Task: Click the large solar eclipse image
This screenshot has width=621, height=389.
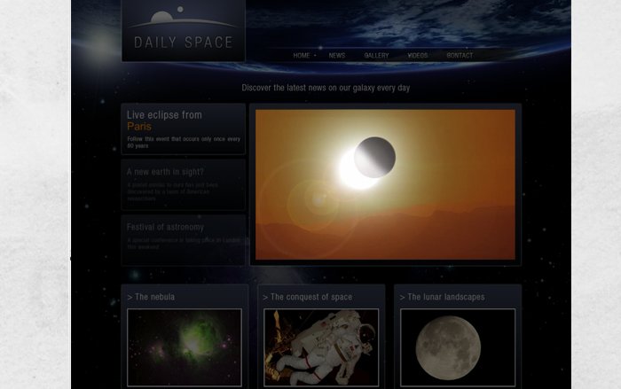Action: pyautogui.click(x=385, y=184)
